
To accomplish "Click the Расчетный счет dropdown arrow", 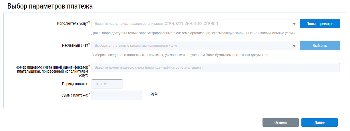I will [x=295, y=46].
